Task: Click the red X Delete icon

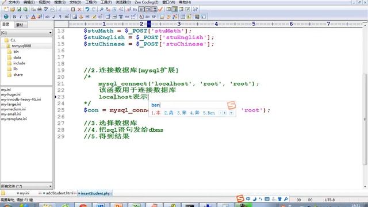Action: pos(79,9)
